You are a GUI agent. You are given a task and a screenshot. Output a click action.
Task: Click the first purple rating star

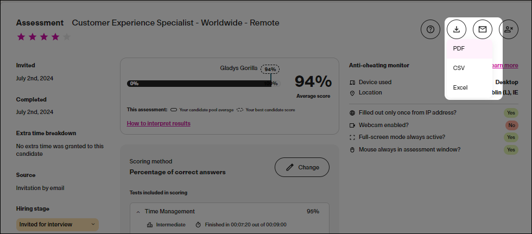tap(21, 36)
